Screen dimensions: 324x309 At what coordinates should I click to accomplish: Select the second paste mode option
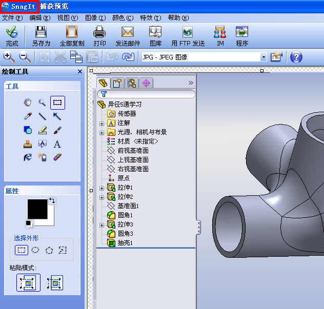(55, 282)
